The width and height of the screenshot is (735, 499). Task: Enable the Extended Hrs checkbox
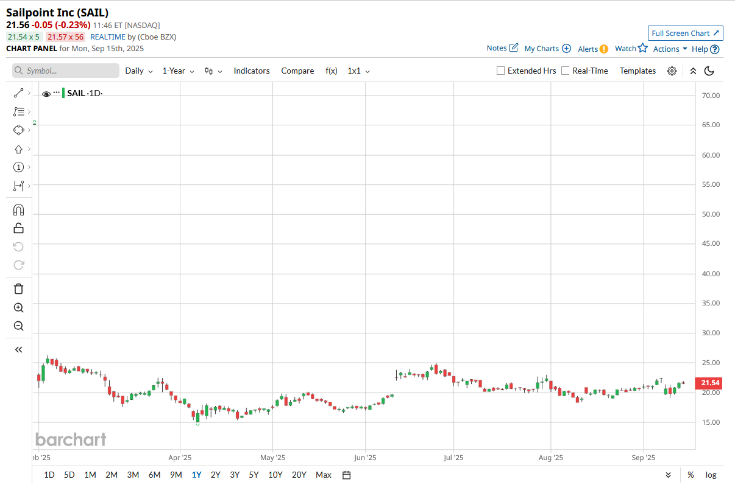pyautogui.click(x=501, y=71)
